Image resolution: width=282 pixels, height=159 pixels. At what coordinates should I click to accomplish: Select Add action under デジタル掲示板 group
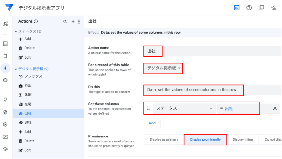click(25, 132)
